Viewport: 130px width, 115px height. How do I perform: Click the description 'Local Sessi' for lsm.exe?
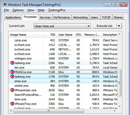tap(110, 68)
